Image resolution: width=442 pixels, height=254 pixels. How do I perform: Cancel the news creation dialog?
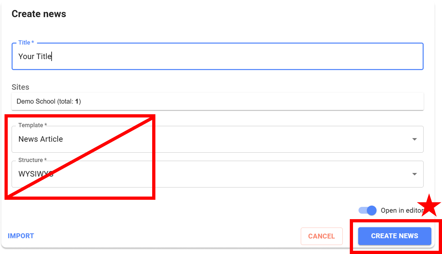321,236
